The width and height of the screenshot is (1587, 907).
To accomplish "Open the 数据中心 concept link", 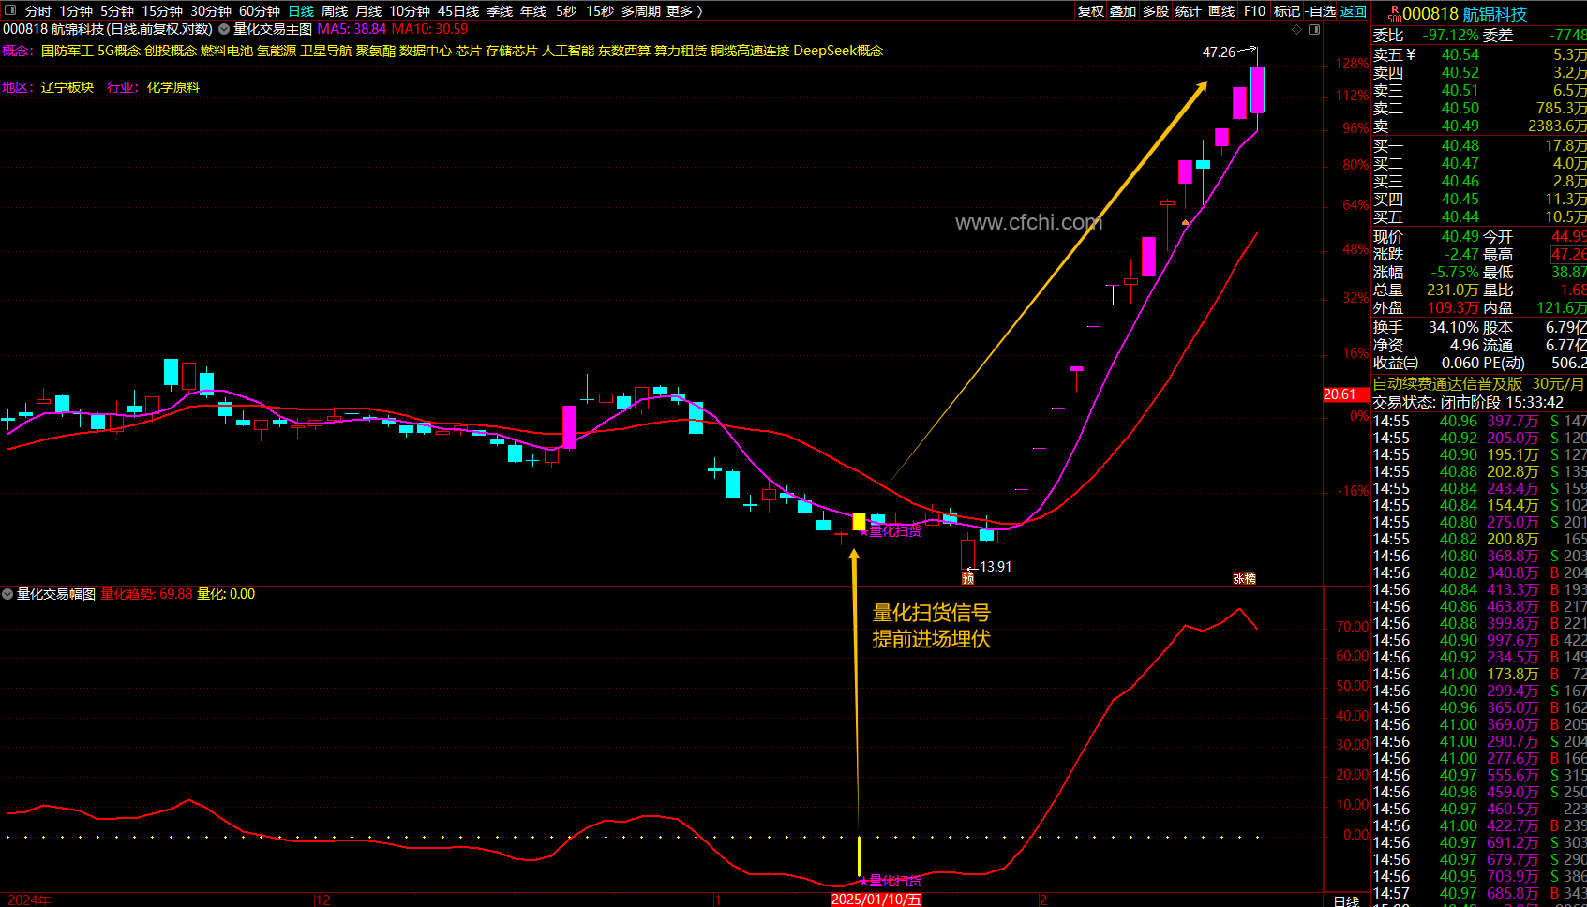I will pos(426,51).
